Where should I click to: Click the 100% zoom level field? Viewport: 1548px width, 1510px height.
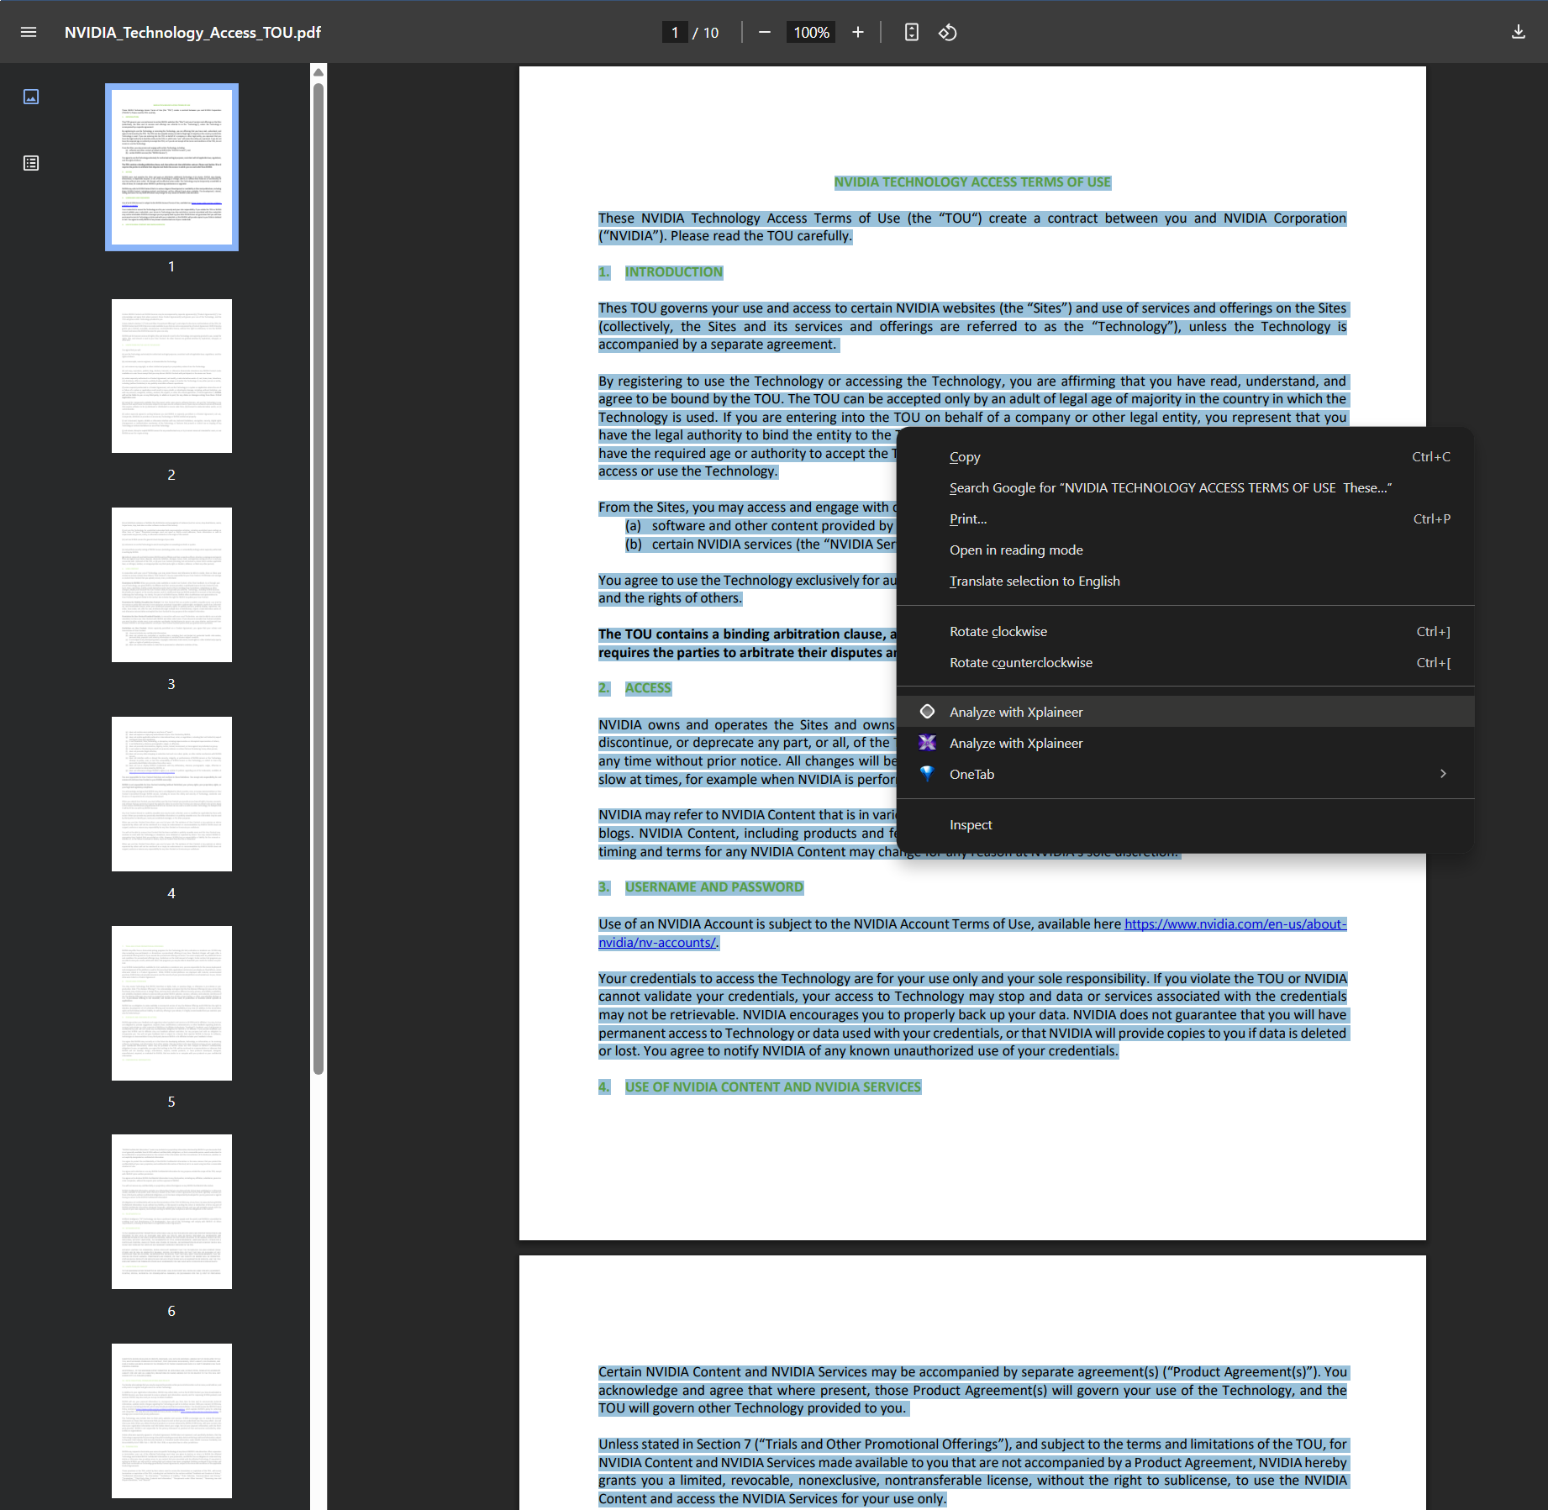(811, 32)
